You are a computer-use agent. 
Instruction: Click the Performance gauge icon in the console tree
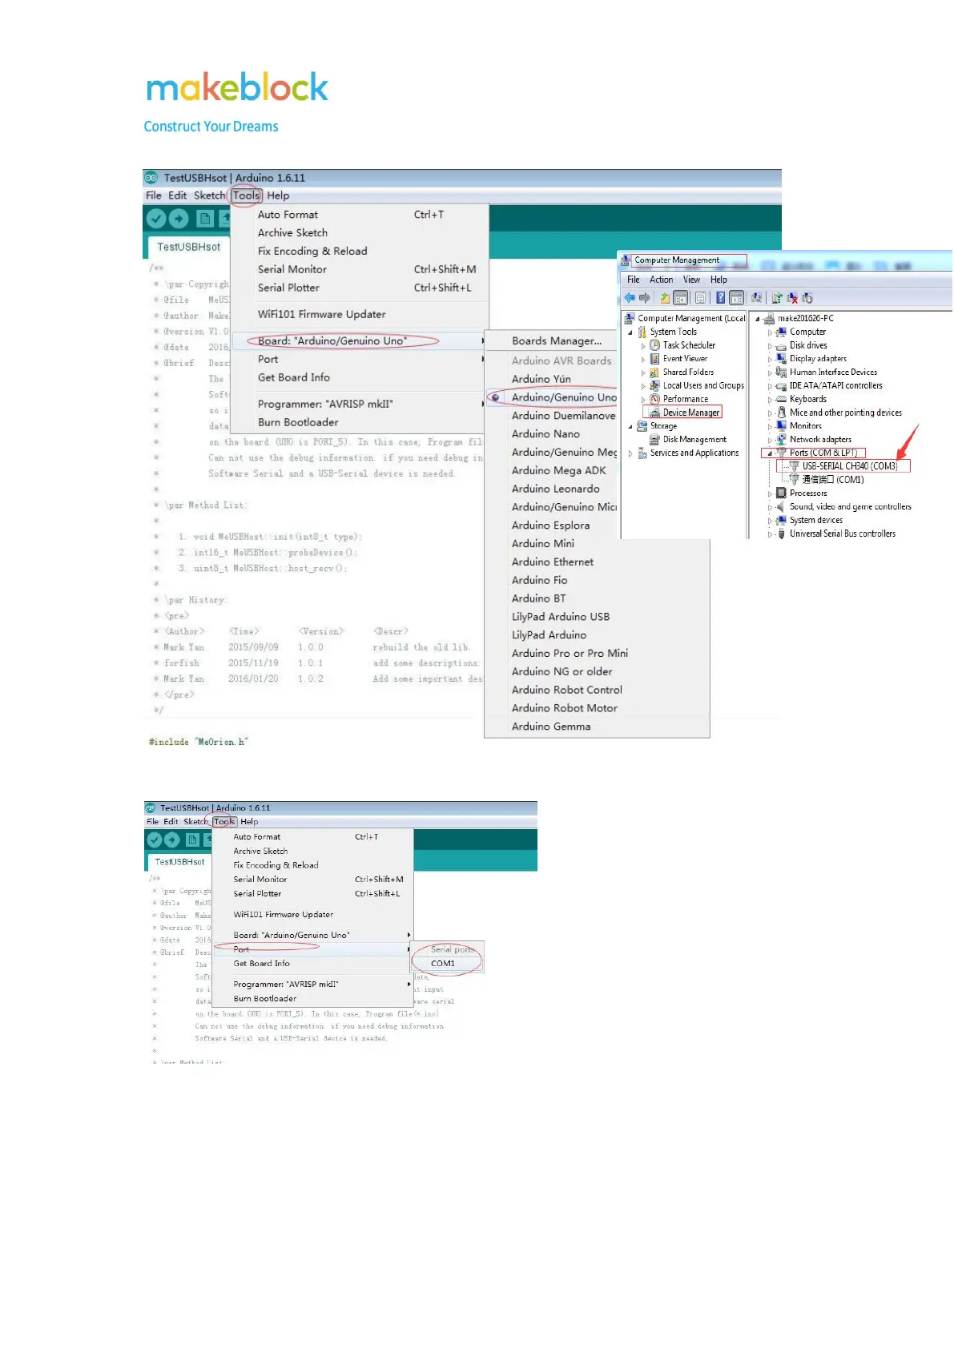click(x=654, y=399)
